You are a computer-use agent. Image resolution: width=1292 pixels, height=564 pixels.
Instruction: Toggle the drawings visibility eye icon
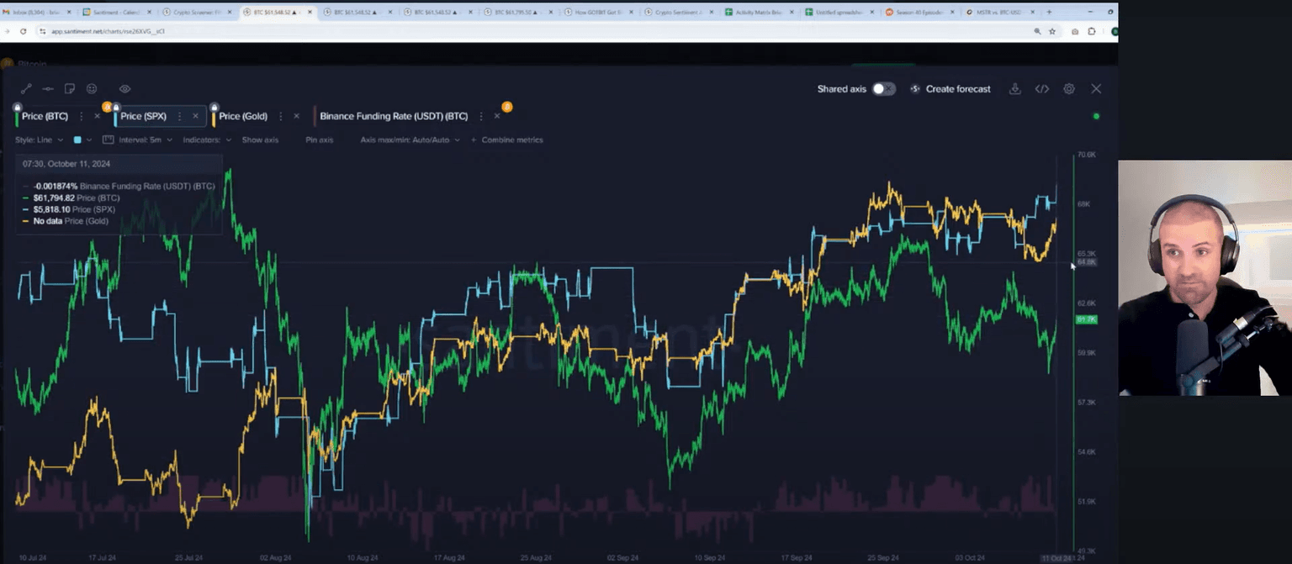tap(124, 89)
